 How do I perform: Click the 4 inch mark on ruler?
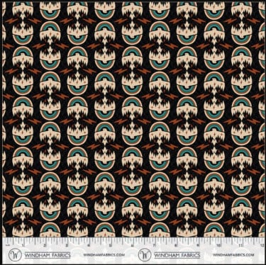pos(89,245)
